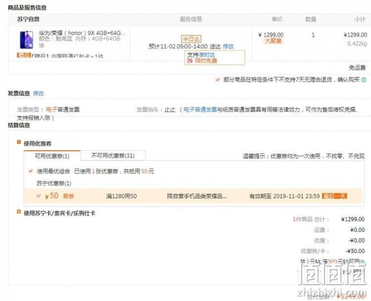This screenshot has width=371, height=301.
Task: Click the green help icon beside 确认购买
Action: (364, 80)
